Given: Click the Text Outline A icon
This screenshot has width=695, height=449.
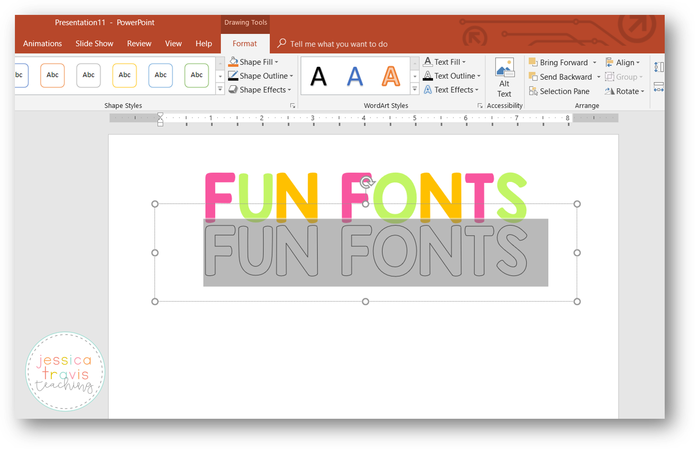Looking at the screenshot, I should pyautogui.click(x=427, y=76).
